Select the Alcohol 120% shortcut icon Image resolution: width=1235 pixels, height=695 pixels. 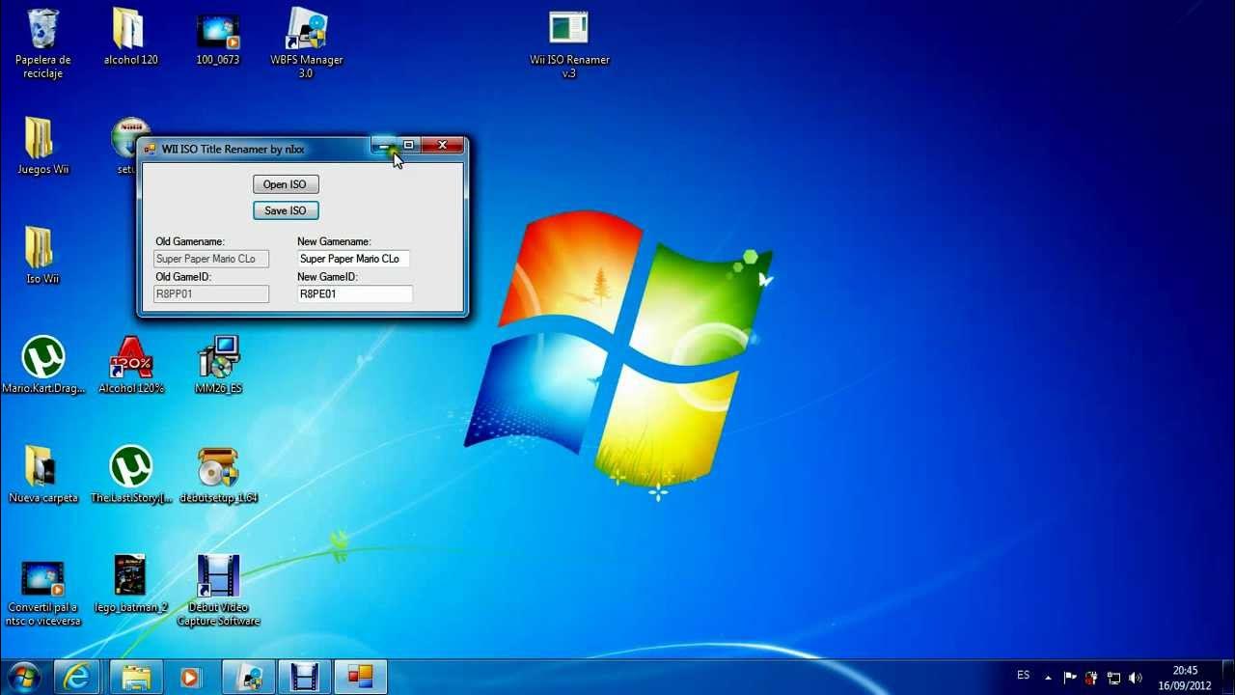[x=131, y=366]
